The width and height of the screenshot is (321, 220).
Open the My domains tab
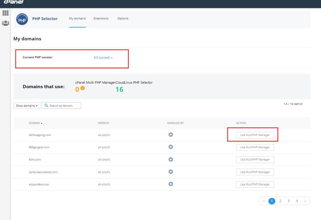click(77, 19)
